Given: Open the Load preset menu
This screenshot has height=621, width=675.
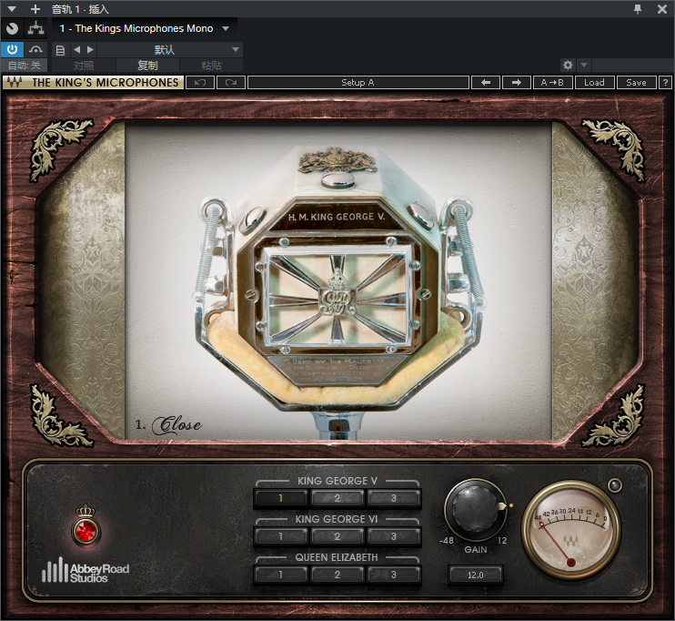Looking at the screenshot, I should pos(595,82).
